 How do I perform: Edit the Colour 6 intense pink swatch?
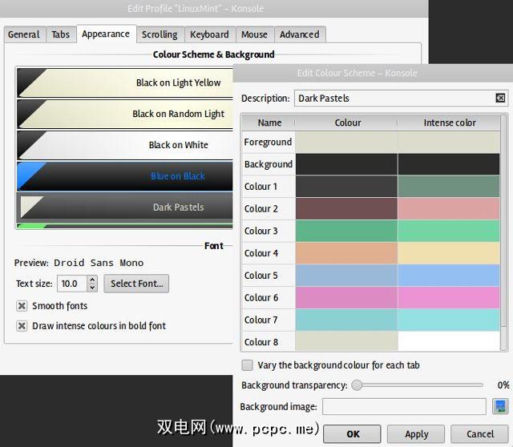(x=449, y=297)
